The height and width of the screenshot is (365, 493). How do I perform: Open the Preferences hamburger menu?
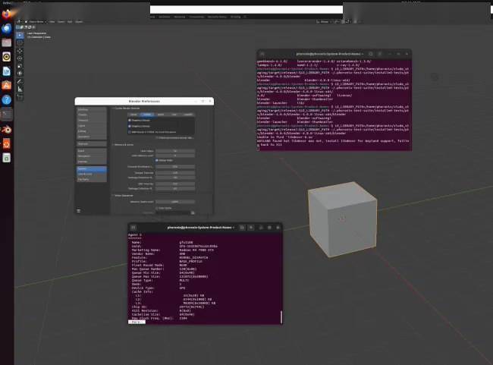pyautogui.click(x=79, y=210)
